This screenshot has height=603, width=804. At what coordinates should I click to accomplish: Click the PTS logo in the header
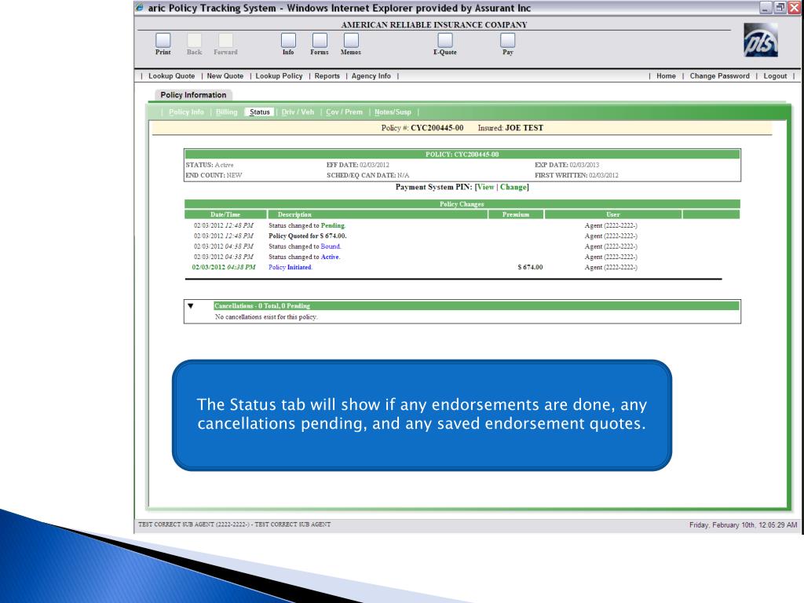point(761,40)
